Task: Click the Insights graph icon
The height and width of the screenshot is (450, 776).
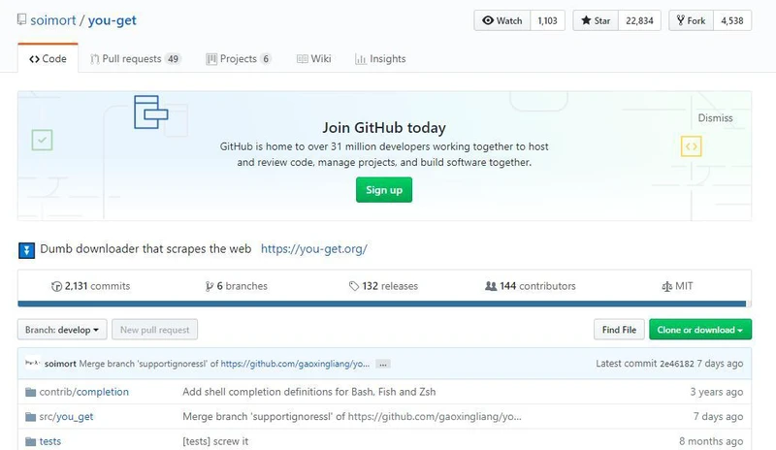Action: (x=360, y=59)
